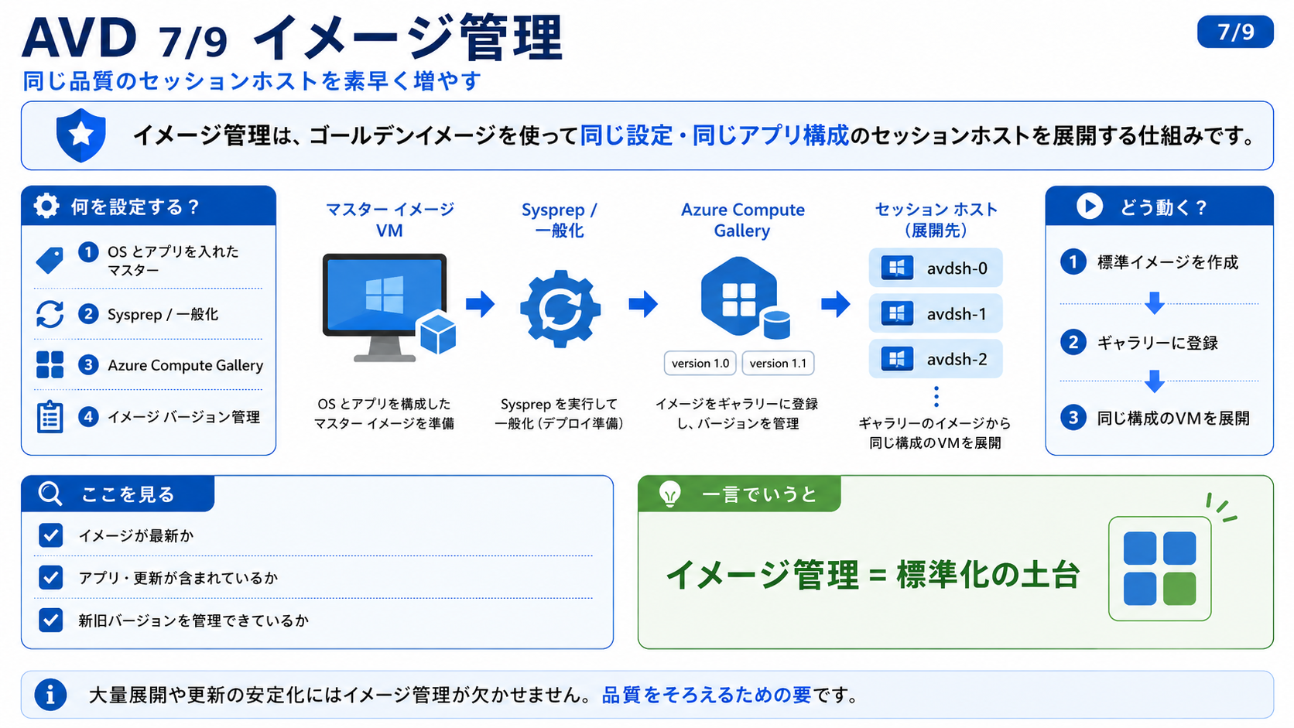Select the version 1.0 tag

coord(700,363)
